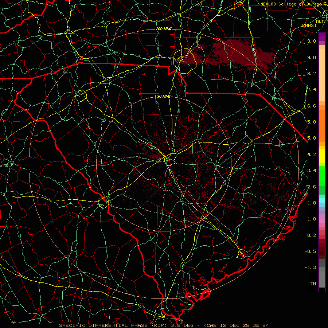
Task: Click the 4.2 value on the color scale
Action: [x=312, y=154]
